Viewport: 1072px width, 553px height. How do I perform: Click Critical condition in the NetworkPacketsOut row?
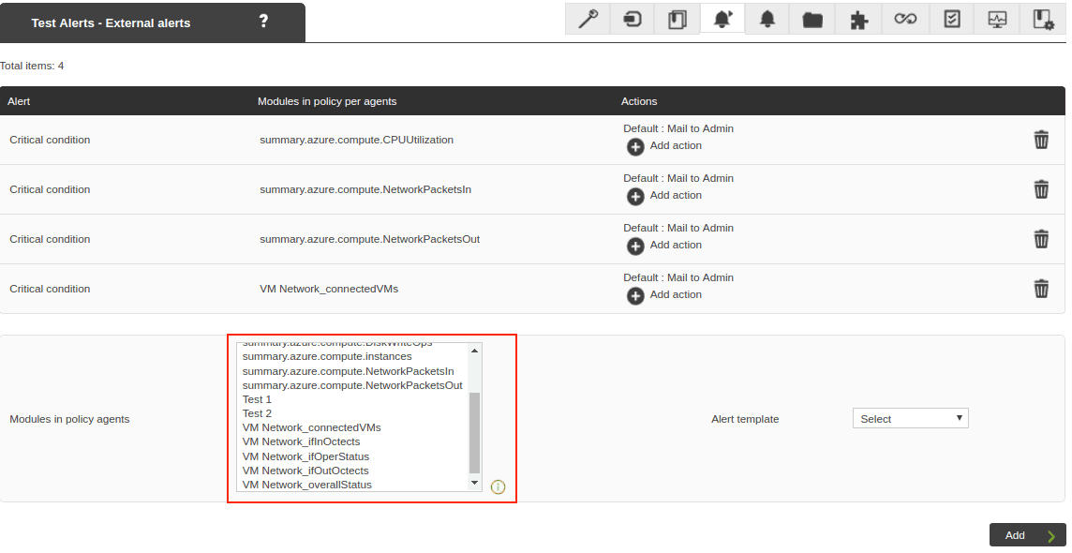tap(50, 239)
